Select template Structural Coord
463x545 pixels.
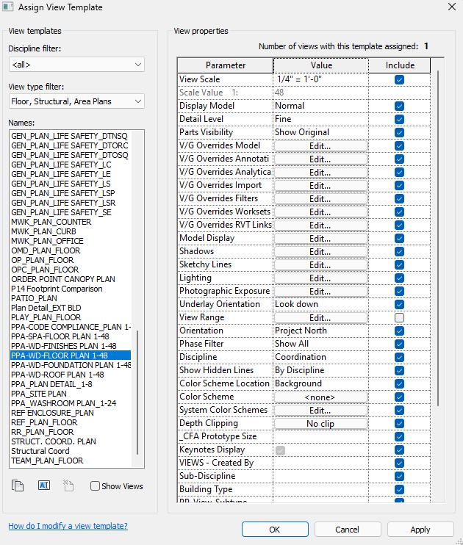(40, 451)
